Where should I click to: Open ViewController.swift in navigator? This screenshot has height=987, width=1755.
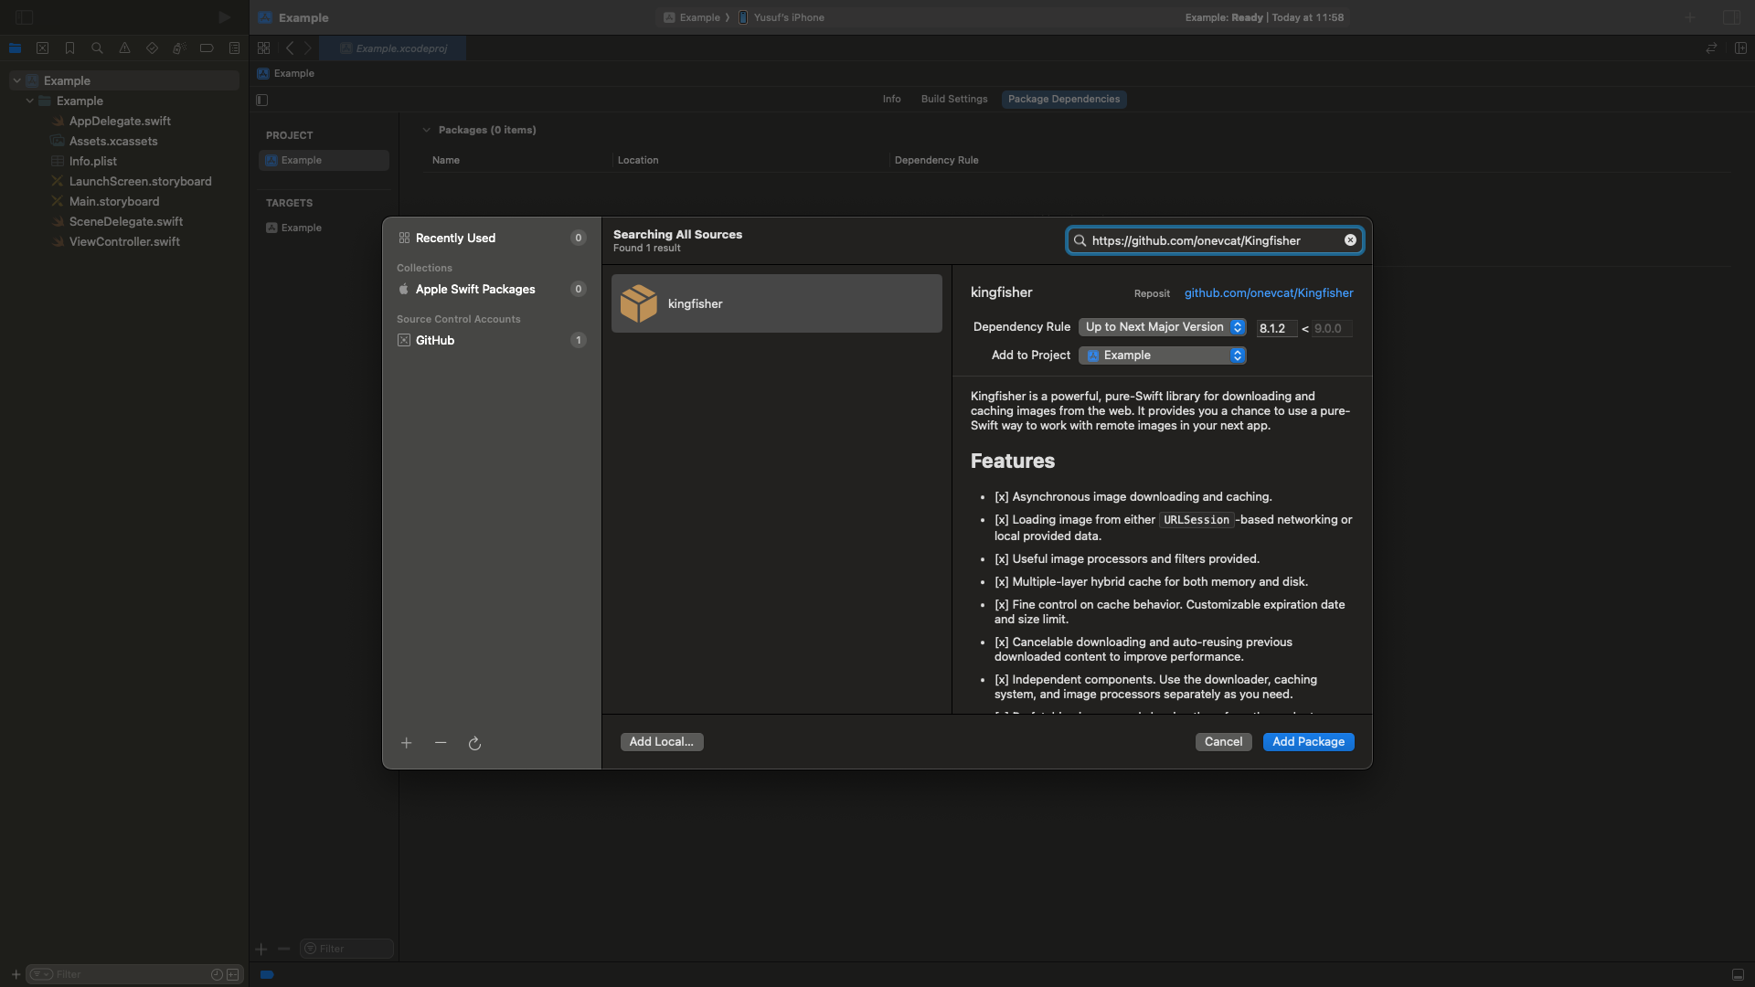point(124,241)
